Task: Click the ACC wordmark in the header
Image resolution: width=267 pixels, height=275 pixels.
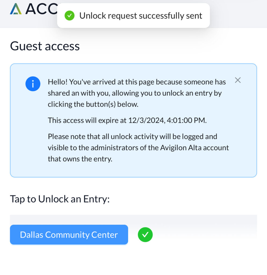Action: point(42,9)
